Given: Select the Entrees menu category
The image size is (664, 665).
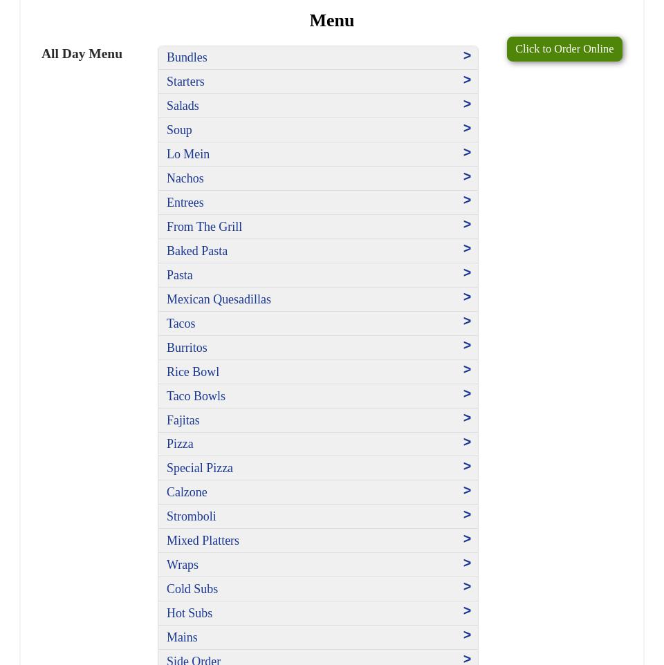Looking at the screenshot, I should [185, 203].
